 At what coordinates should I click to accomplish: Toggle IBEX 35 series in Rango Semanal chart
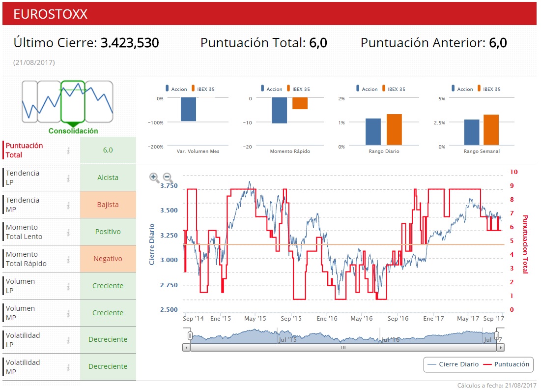click(x=489, y=89)
